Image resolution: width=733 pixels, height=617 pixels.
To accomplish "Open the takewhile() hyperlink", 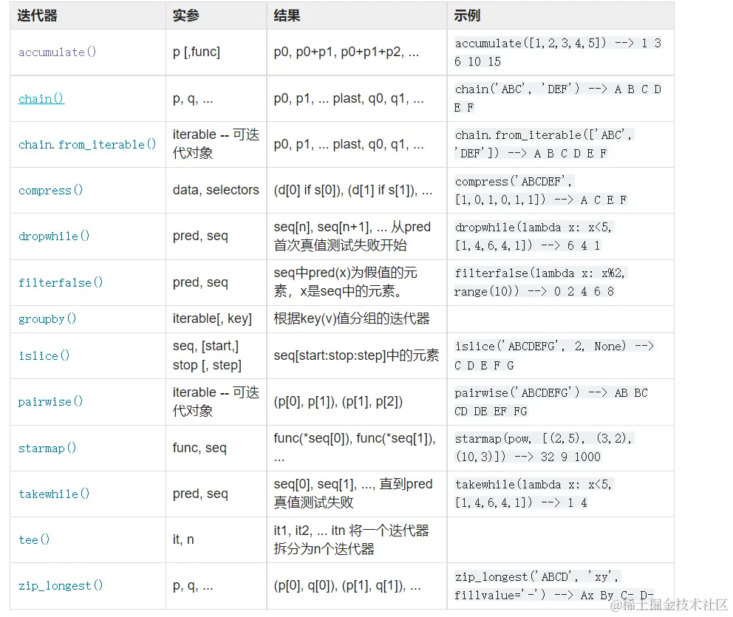I will pyautogui.click(x=53, y=494).
